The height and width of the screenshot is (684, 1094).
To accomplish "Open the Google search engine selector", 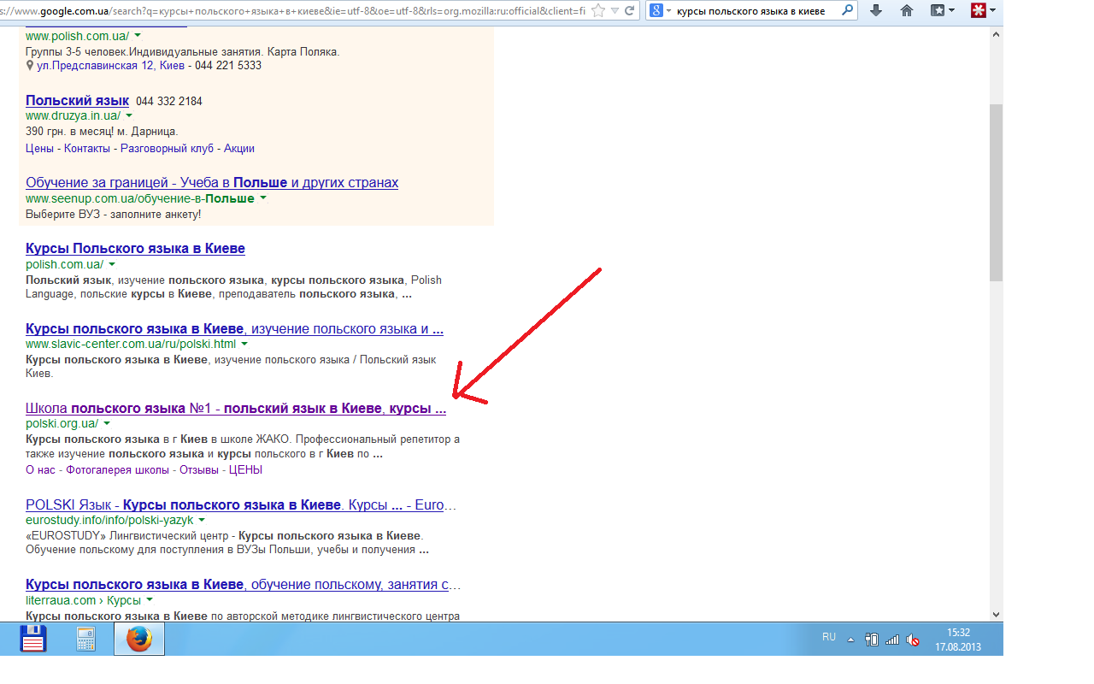I will pos(660,11).
